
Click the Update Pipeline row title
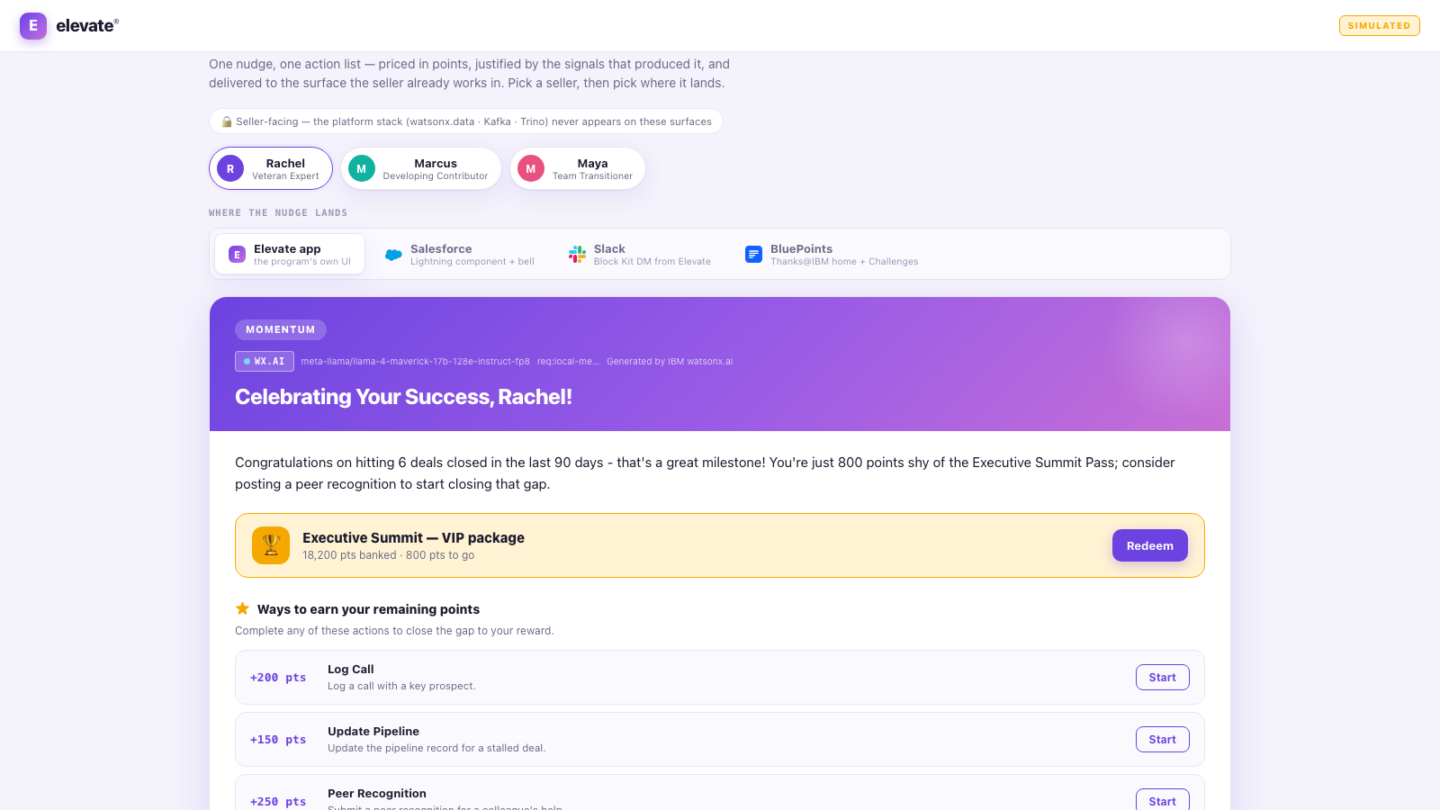(x=373, y=731)
